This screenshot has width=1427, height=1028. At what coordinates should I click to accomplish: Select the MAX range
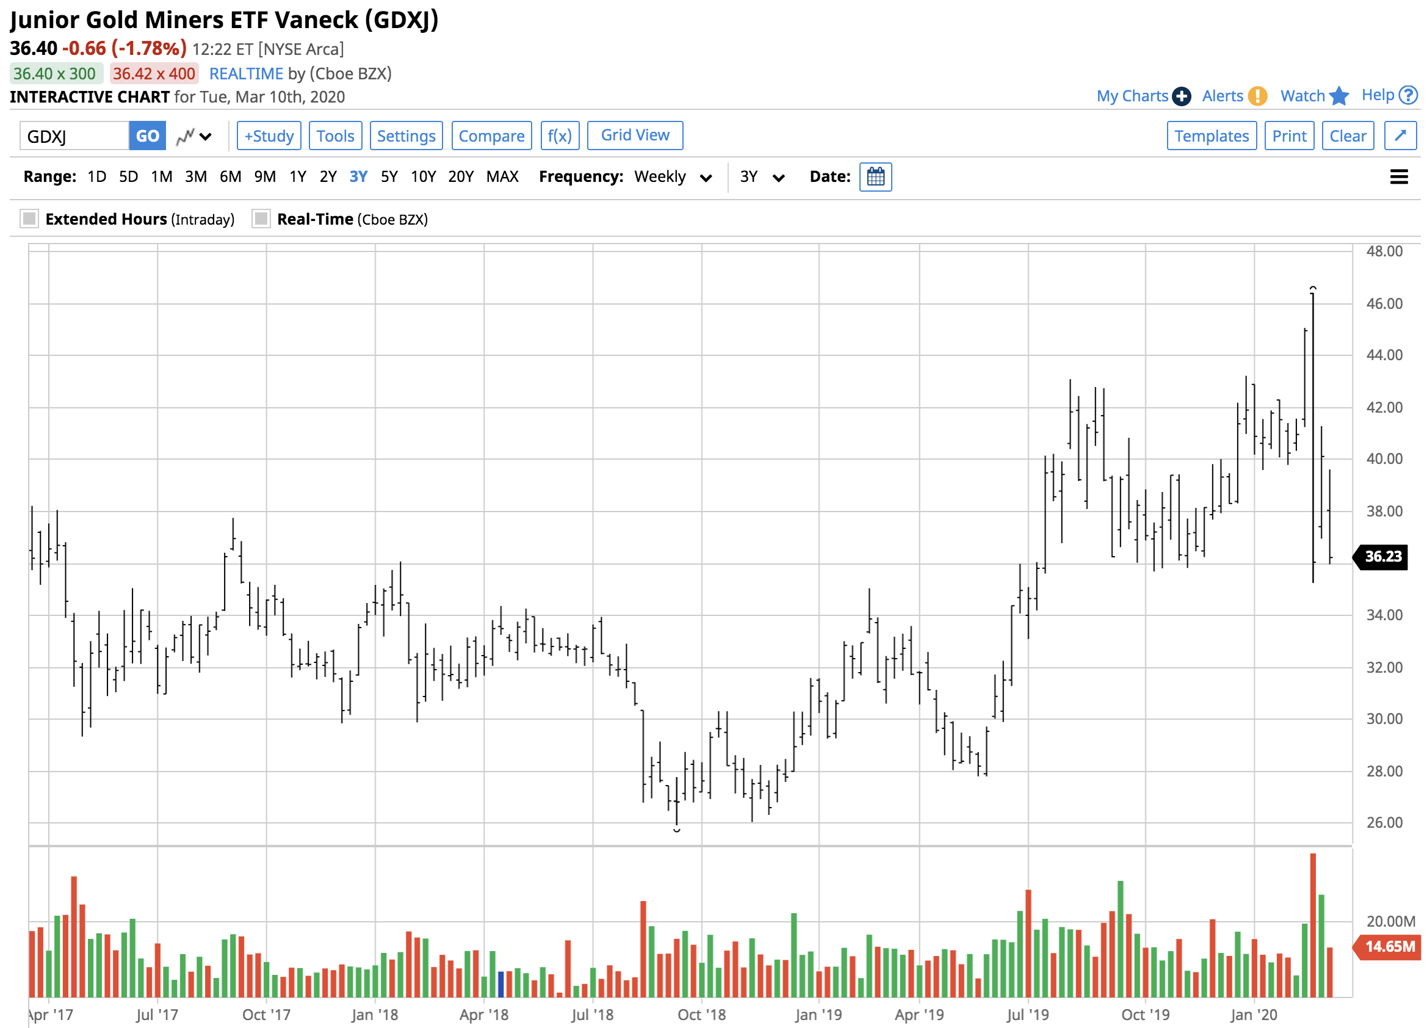pyautogui.click(x=502, y=177)
